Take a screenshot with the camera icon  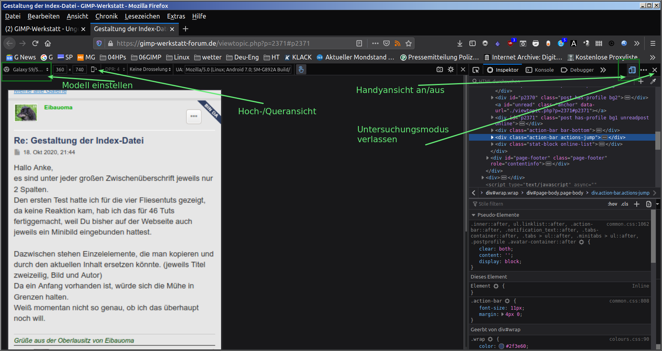coord(439,69)
